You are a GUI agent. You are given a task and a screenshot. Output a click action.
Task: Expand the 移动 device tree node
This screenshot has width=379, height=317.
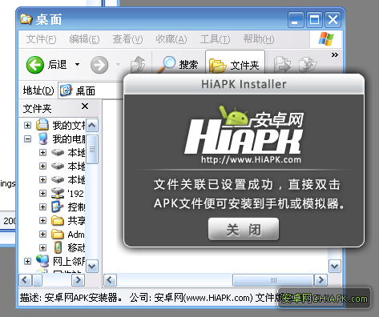[42, 247]
